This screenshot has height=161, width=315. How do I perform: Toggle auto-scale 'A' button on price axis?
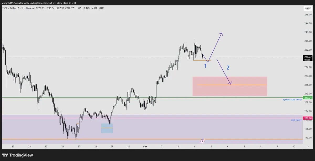(308, 147)
